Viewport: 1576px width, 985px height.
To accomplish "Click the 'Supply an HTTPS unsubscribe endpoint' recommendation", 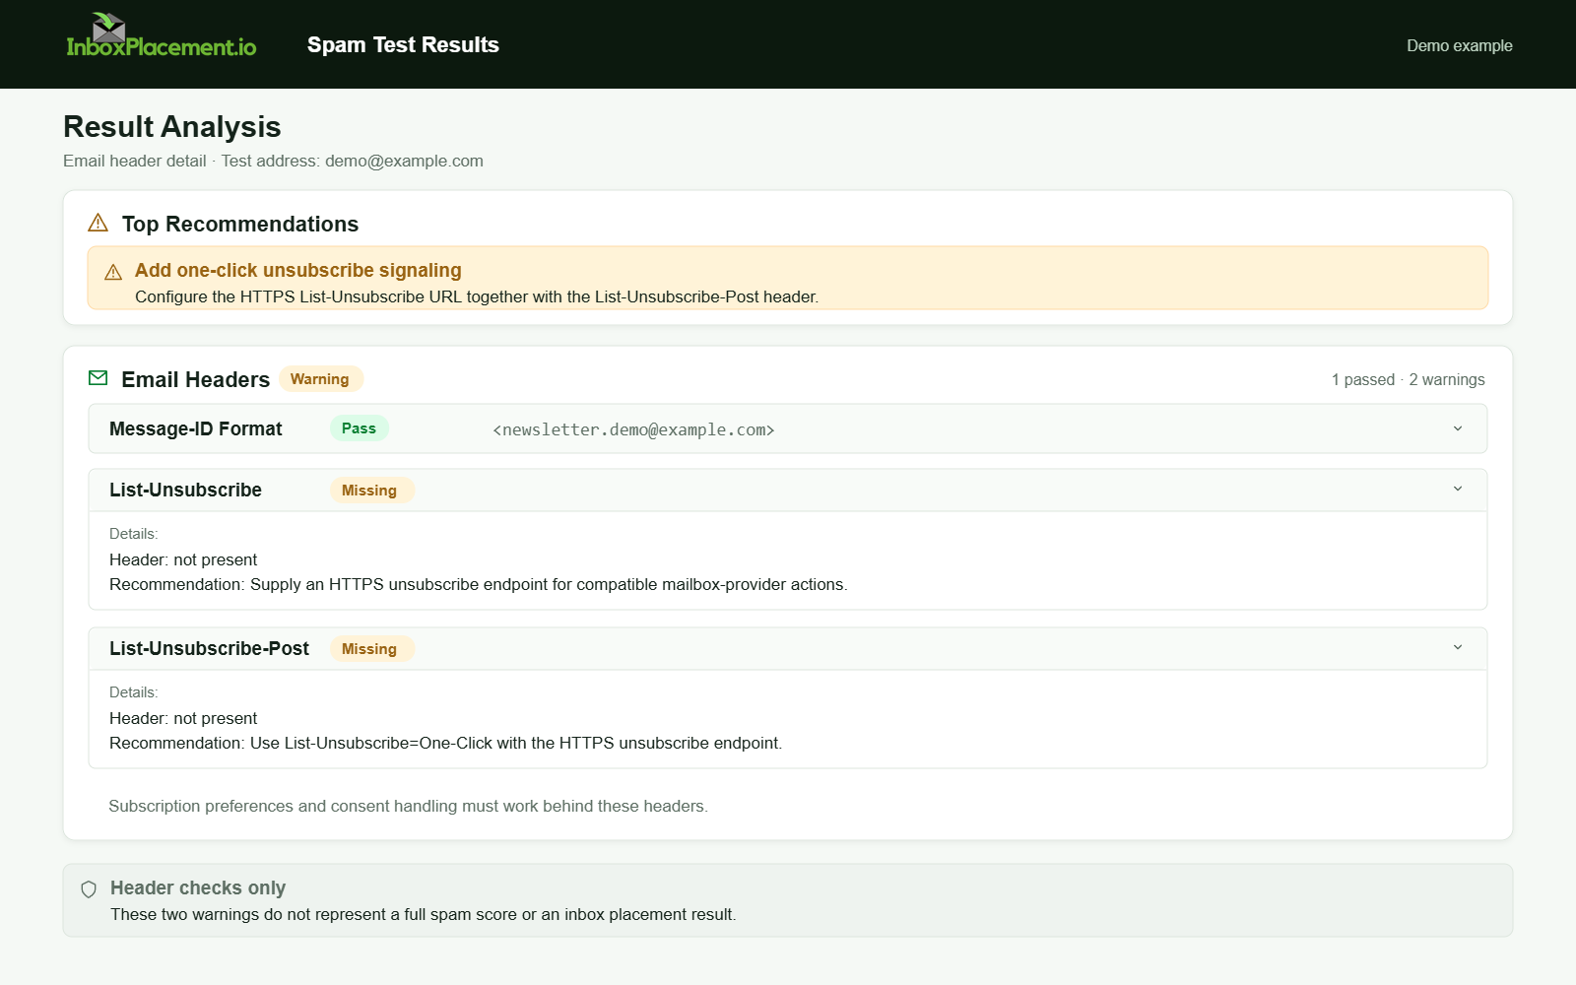I will 479,584.
